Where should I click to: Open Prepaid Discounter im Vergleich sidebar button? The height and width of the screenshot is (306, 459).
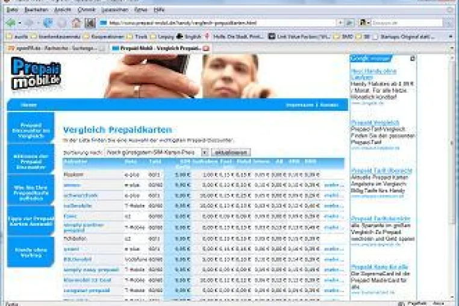click(x=31, y=128)
